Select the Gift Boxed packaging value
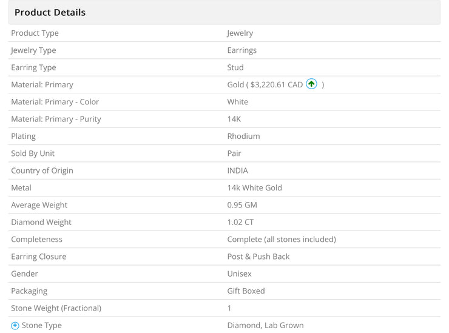The width and height of the screenshot is (449, 333). pos(246,291)
